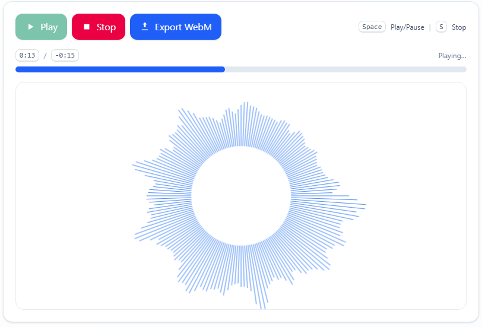Click the white square stop icon
Viewport: 482px width, 327px height.
tap(87, 27)
